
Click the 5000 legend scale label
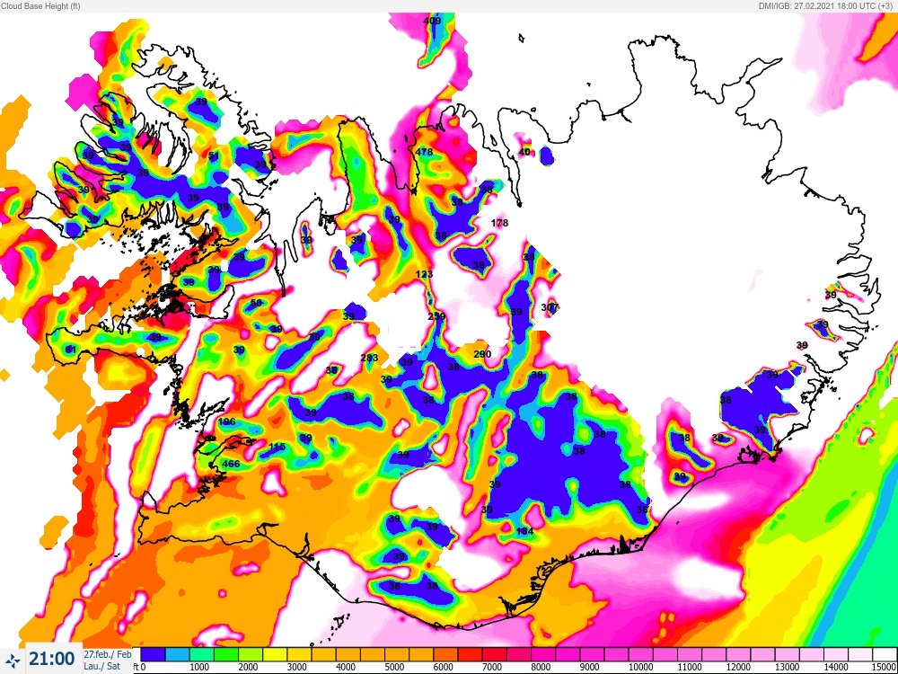[394, 667]
